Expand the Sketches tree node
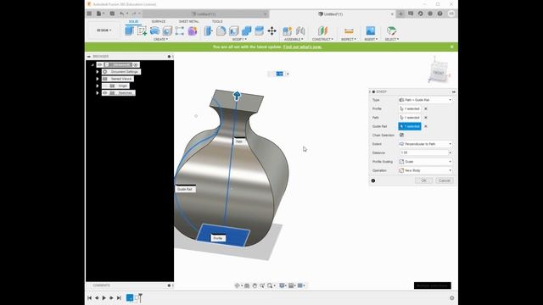 [98, 92]
